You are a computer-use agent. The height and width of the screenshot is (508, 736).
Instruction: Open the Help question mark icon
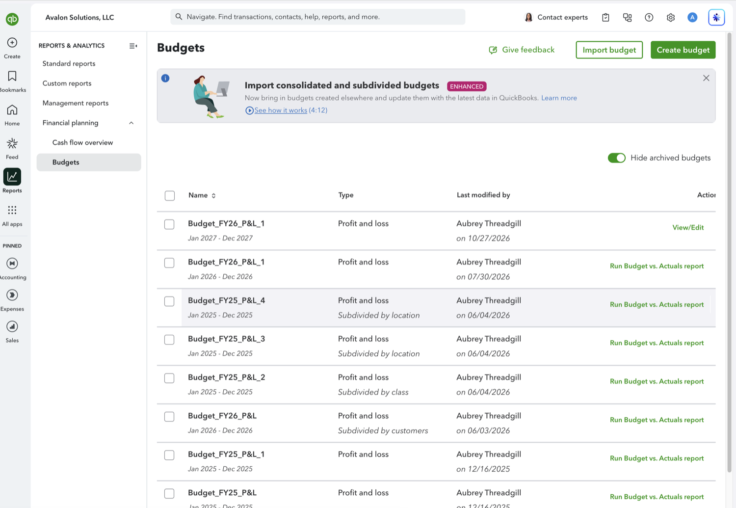click(x=649, y=17)
